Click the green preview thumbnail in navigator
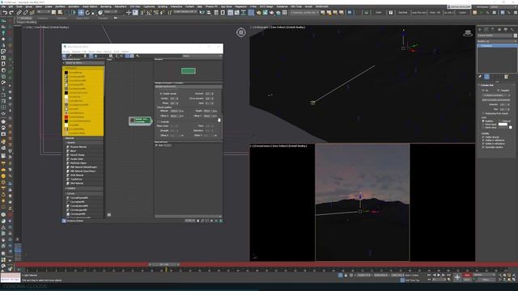 (x=189, y=70)
